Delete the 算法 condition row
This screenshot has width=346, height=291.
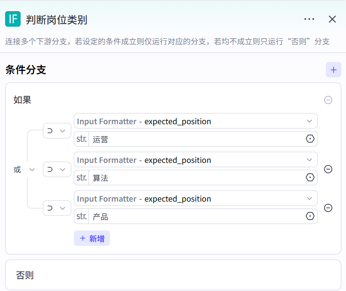328,169
